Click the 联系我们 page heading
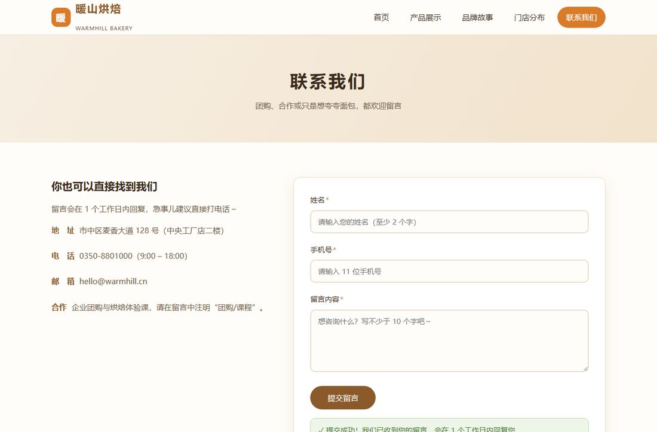This screenshot has height=432, width=657. tap(328, 82)
